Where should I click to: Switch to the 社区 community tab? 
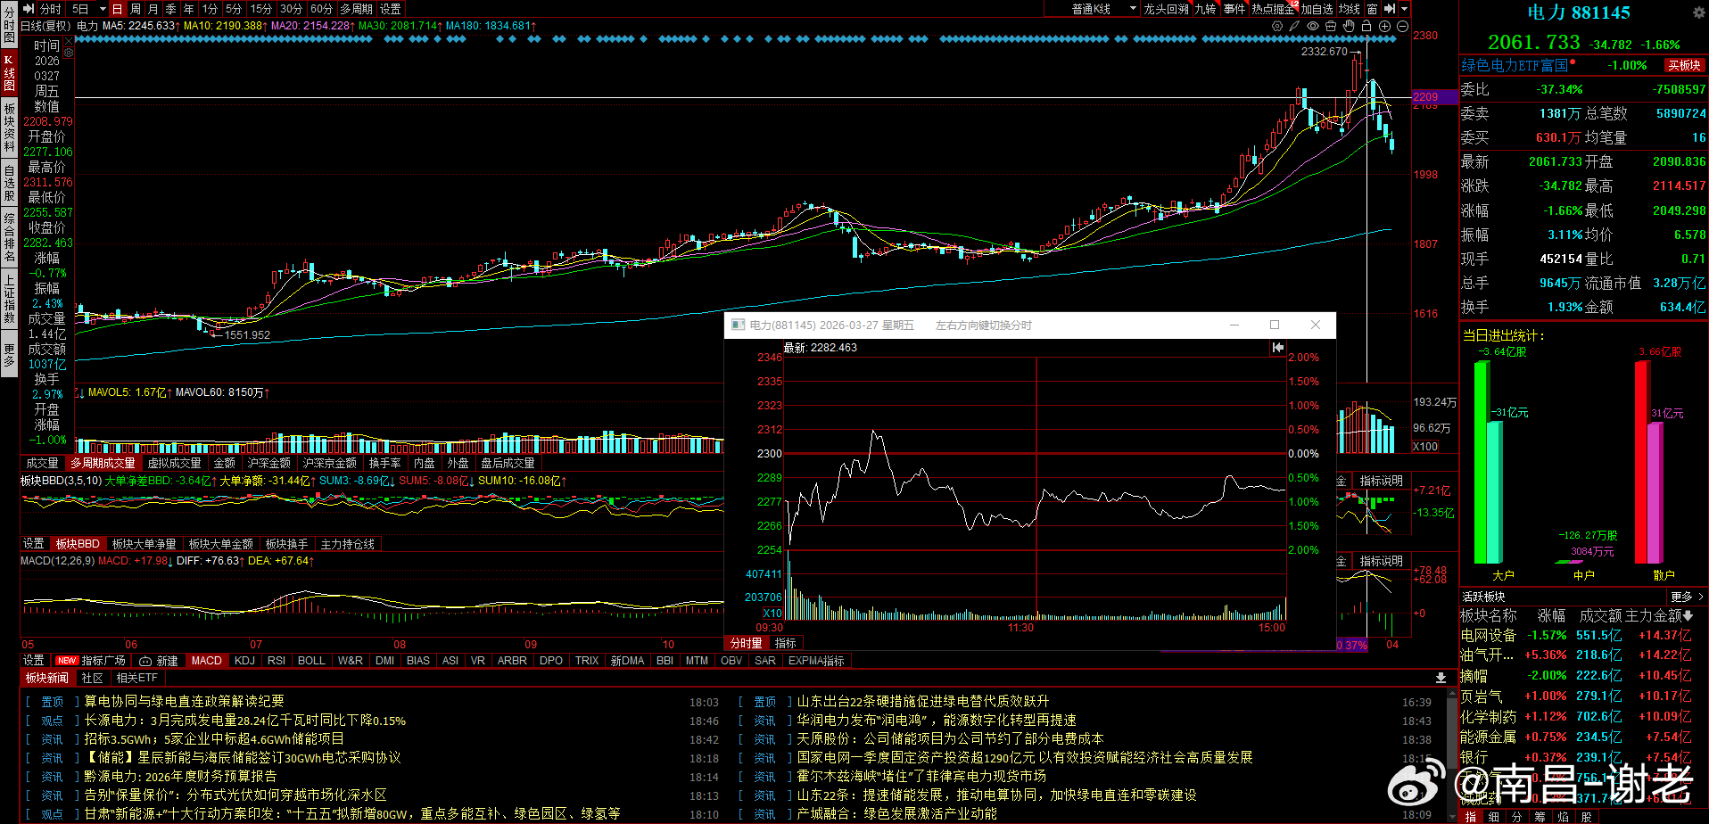pyautogui.click(x=93, y=678)
